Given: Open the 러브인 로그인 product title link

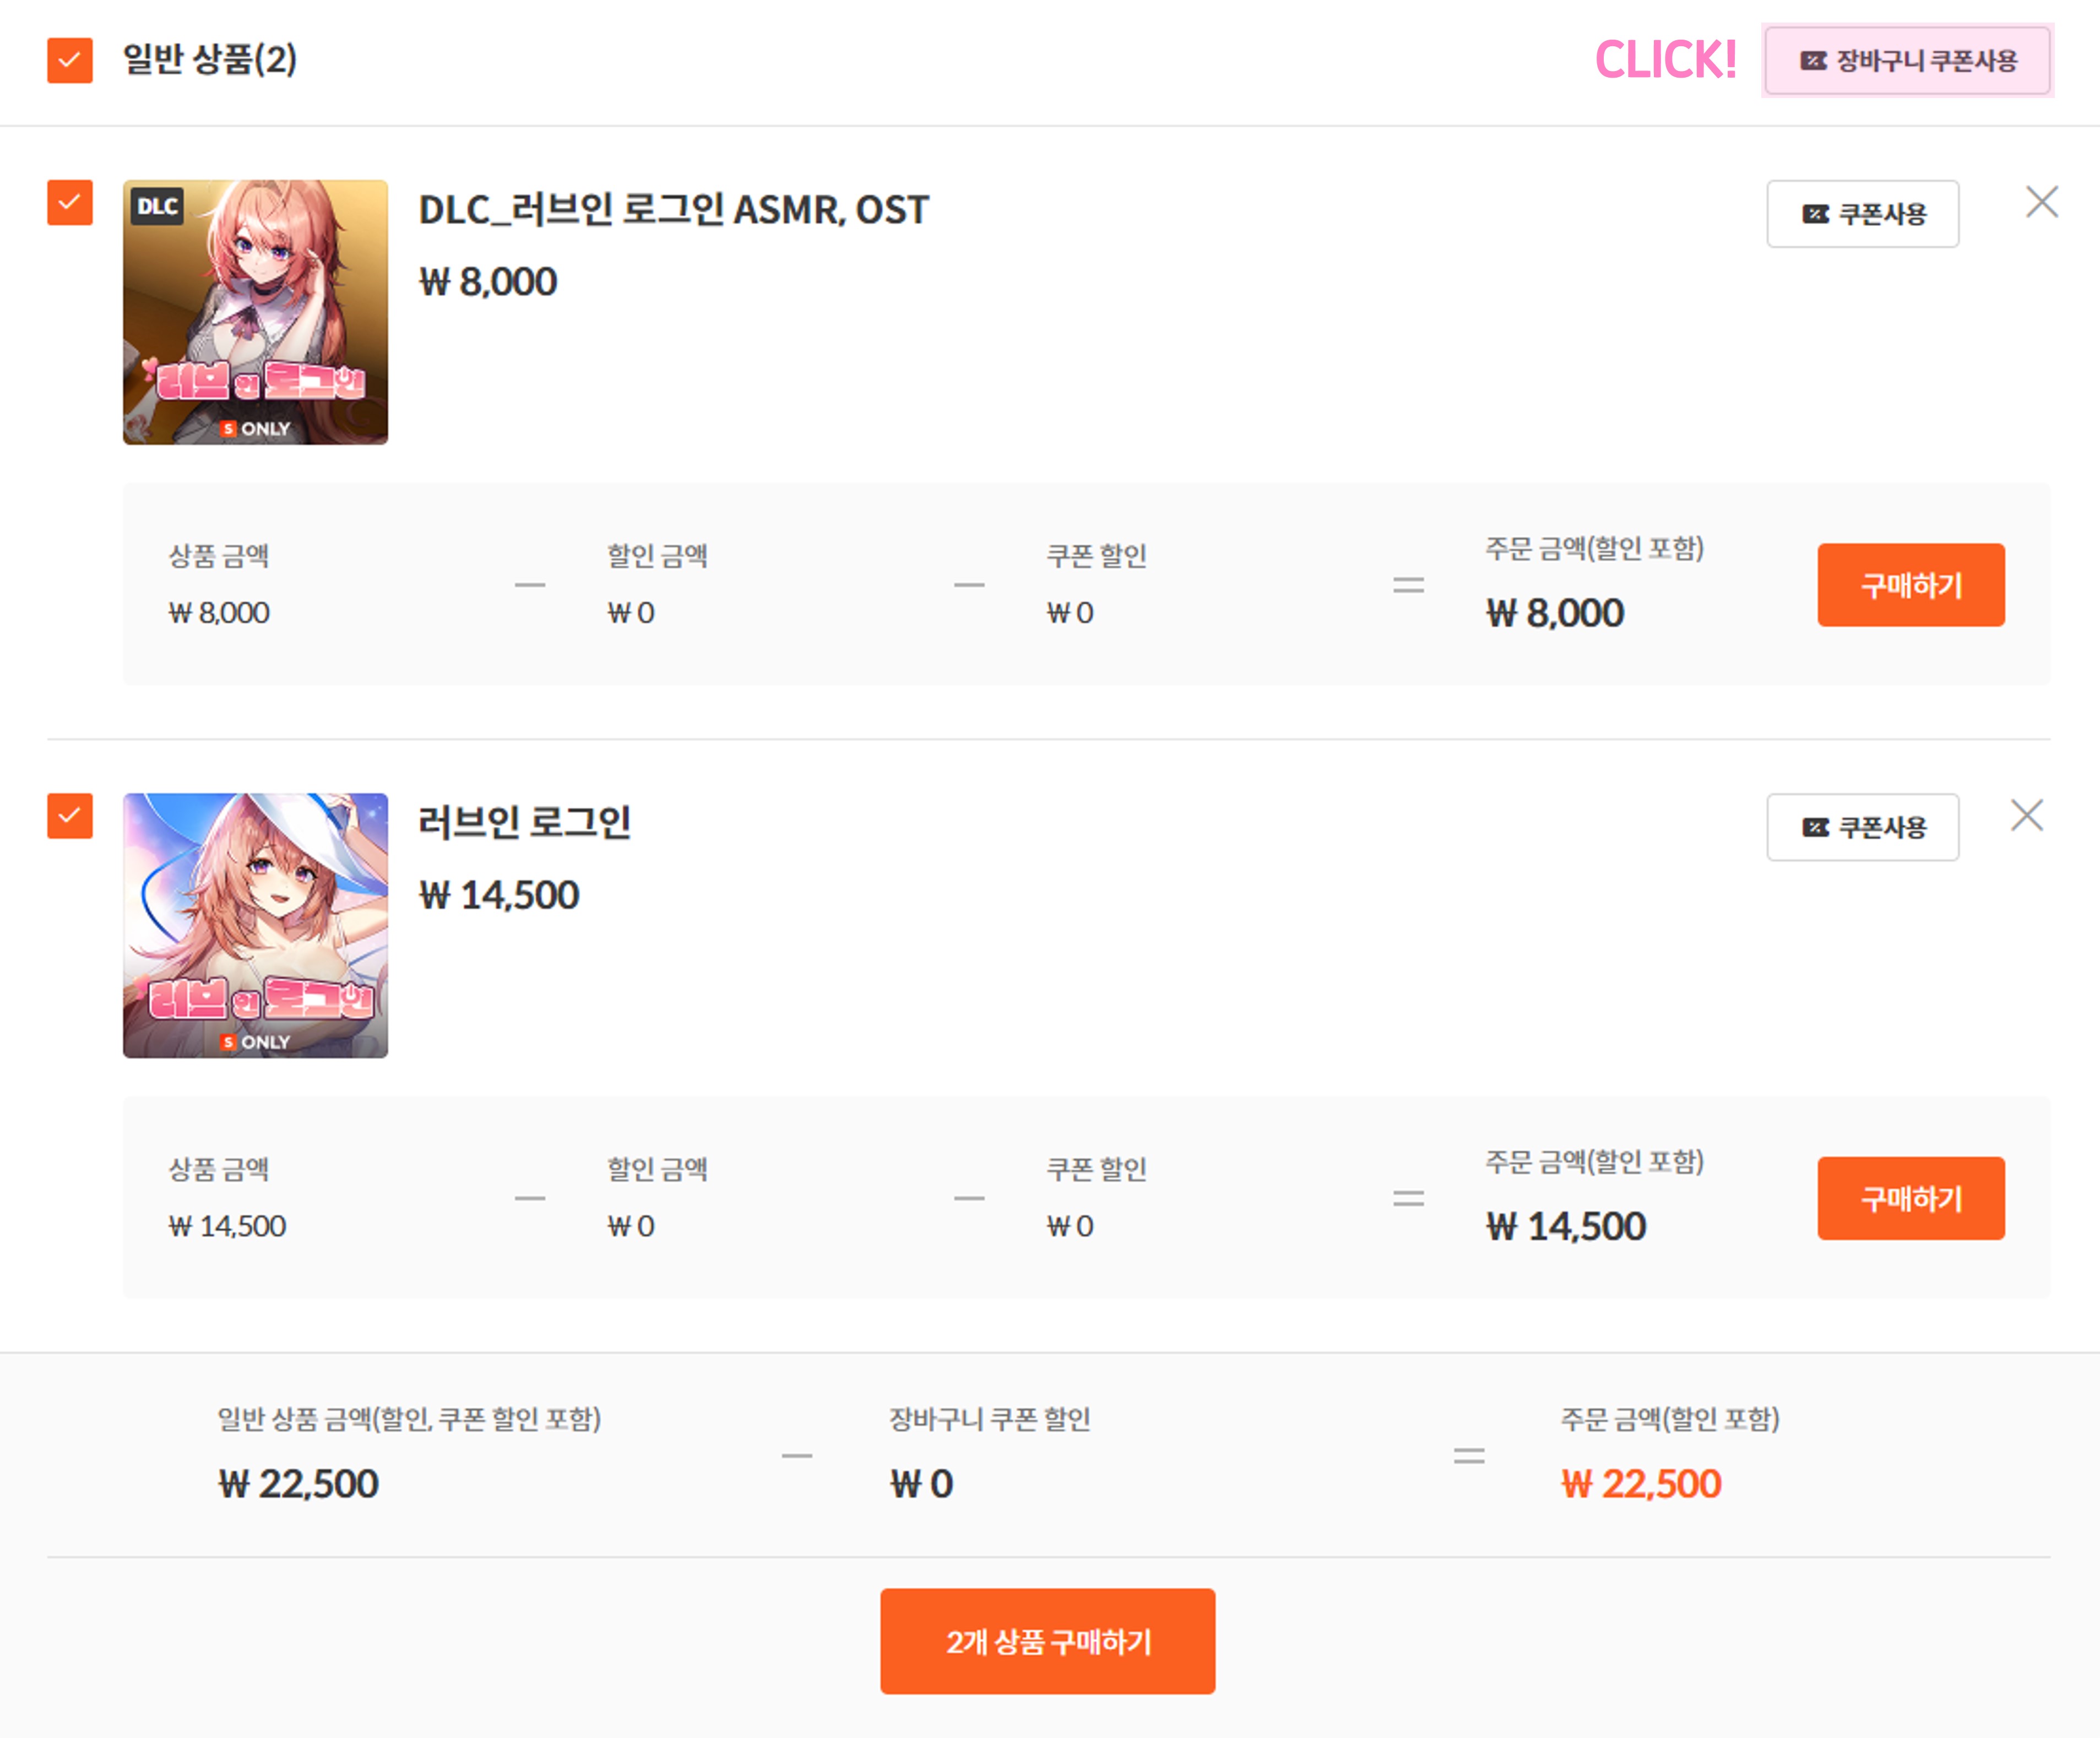Looking at the screenshot, I should pos(524,823).
